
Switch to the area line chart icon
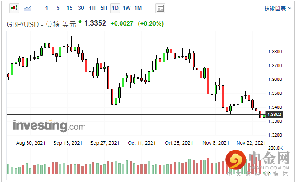tap(28, 8)
